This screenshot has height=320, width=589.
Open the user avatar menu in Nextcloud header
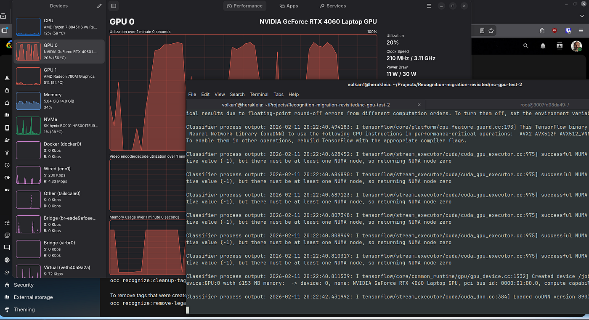(x=577, y=46)
